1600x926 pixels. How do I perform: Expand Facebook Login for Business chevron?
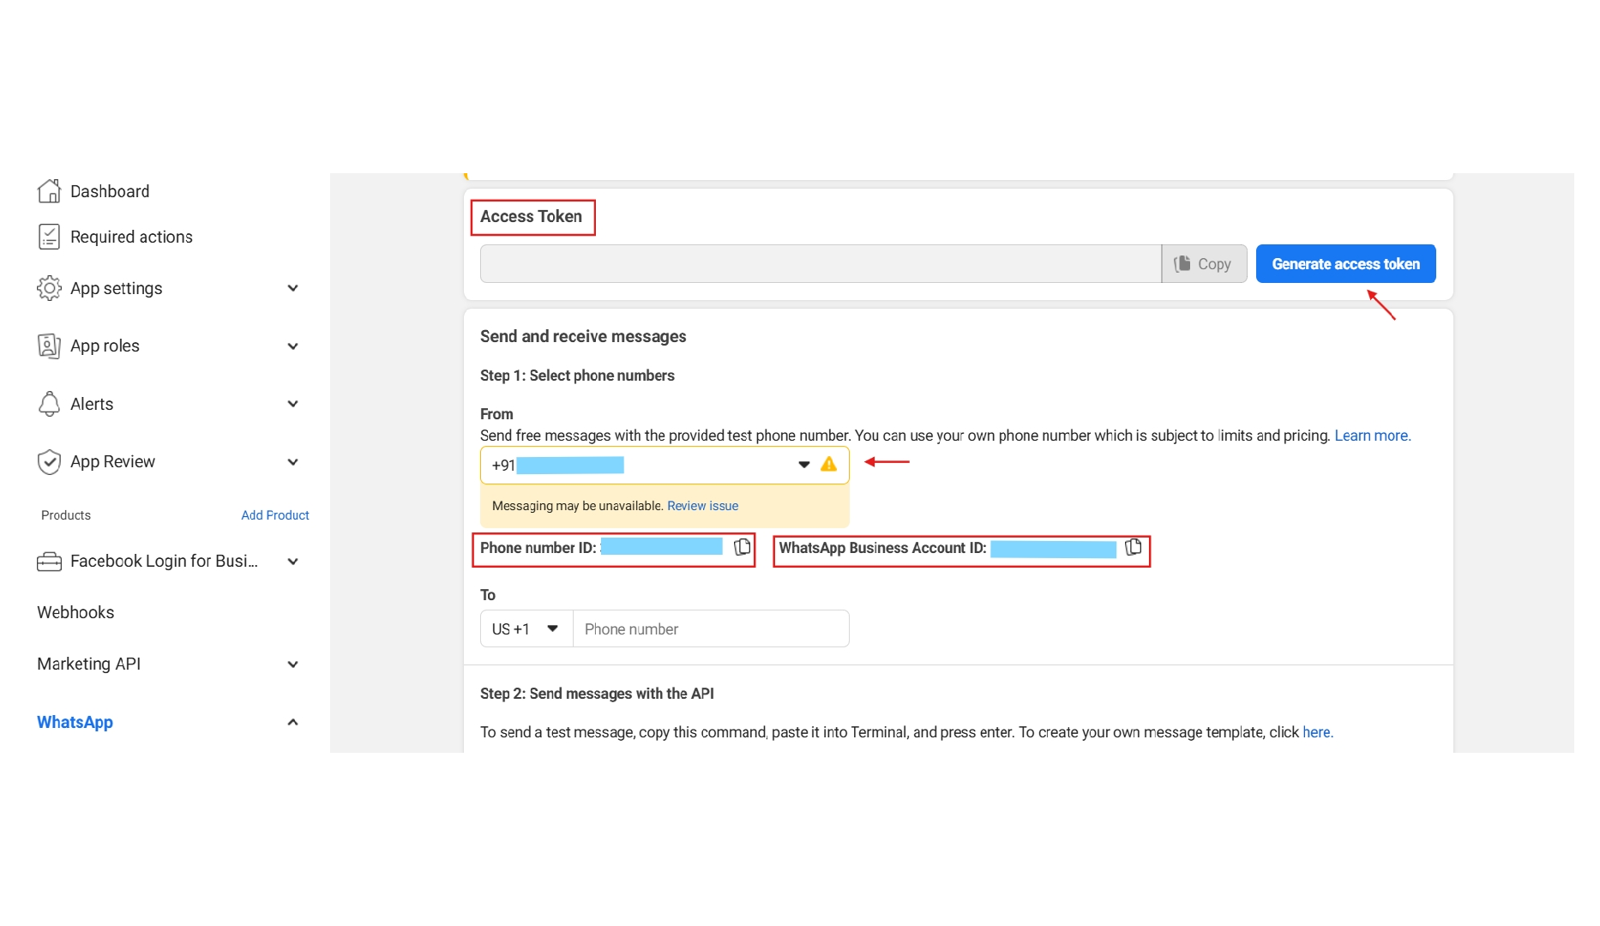292,562
